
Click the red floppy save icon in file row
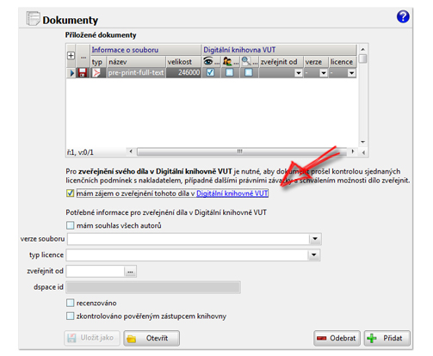[83, 73]
